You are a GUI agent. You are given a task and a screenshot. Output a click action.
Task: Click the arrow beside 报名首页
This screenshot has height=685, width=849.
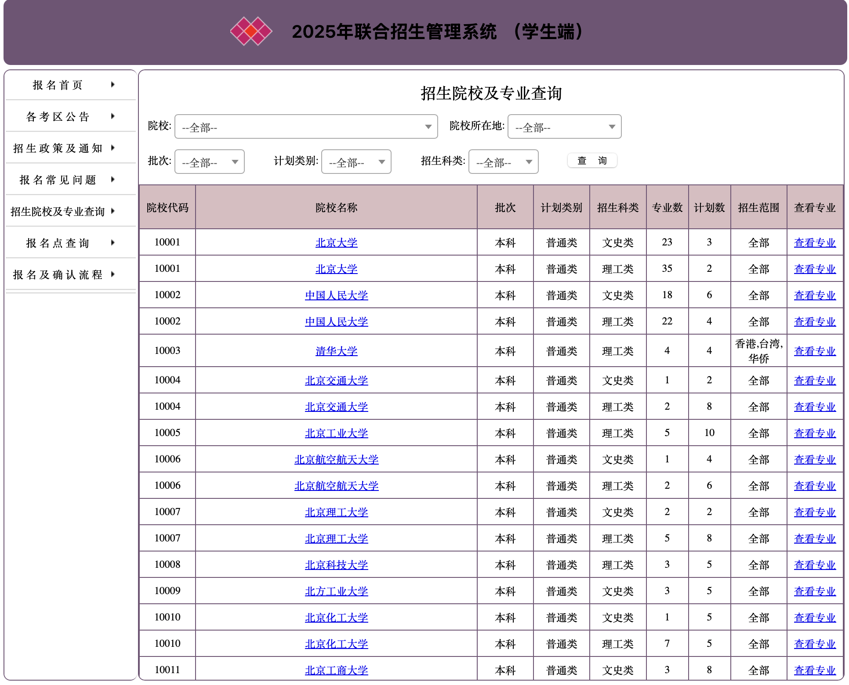click(x=113, y=85)
